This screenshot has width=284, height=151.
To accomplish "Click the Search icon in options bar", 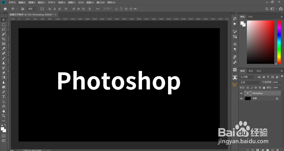I will point(267,9).
